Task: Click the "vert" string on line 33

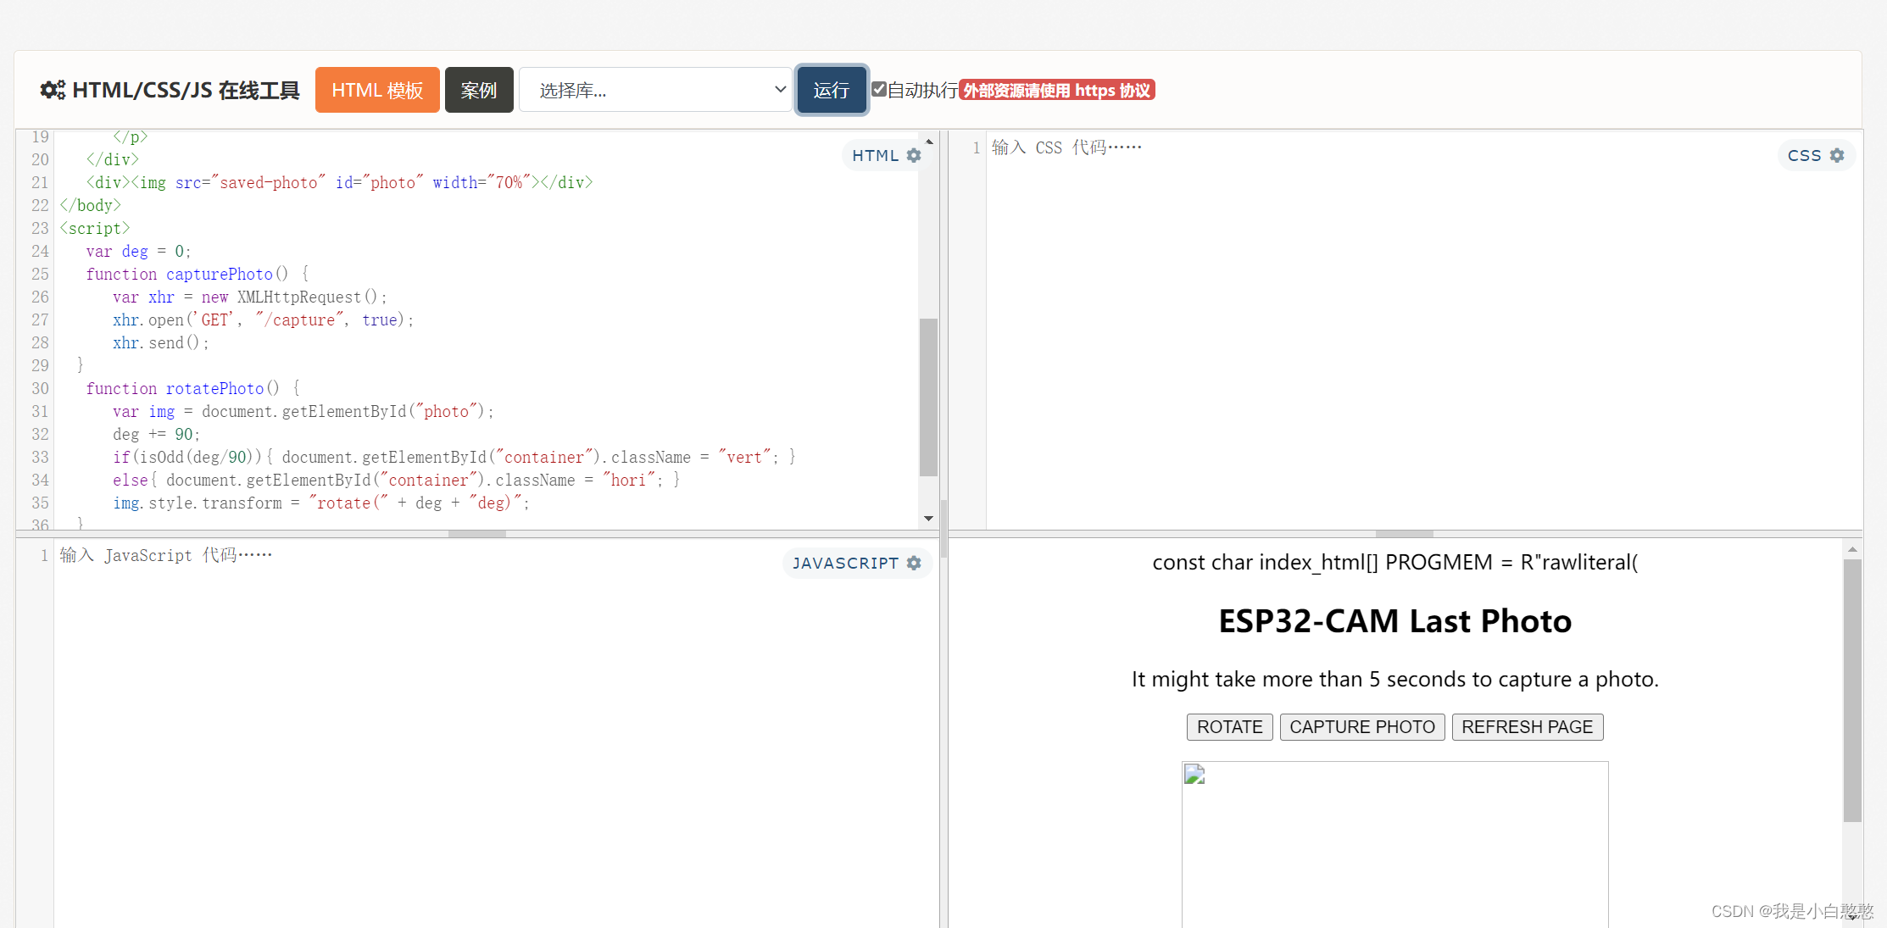Action: 744,457
